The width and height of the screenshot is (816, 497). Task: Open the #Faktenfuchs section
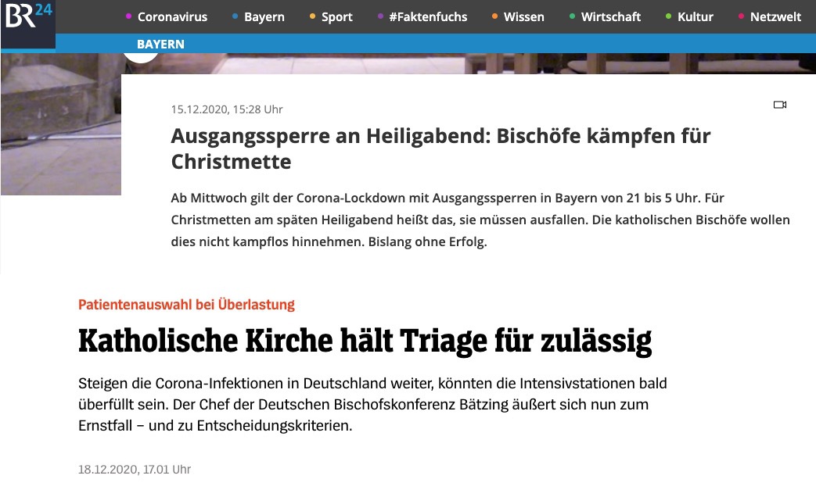[x=427, y=17]
